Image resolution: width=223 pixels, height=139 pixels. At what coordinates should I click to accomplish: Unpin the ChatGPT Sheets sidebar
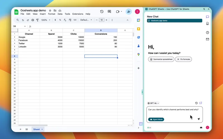pyautogui.click(x=204, y=9)
